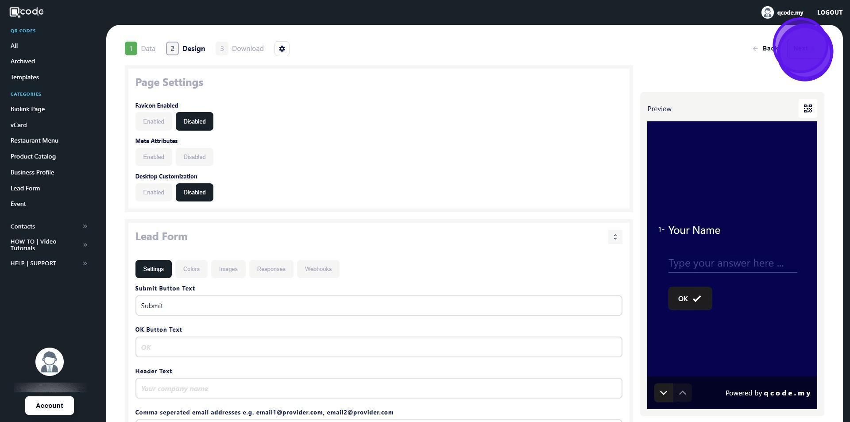
Task: Enable Desktop Customization
Action: 154,193
